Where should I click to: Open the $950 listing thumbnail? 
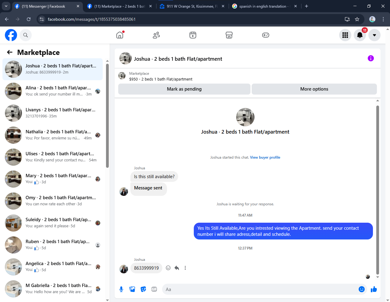pyautogui.click(x=122, y=76)
